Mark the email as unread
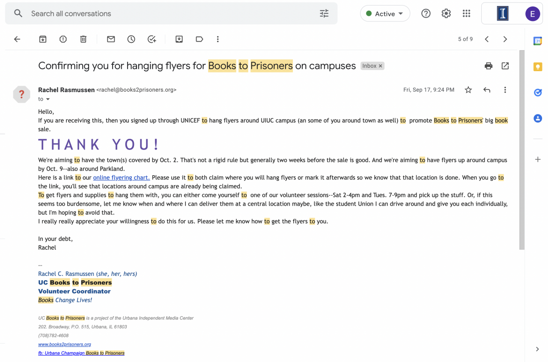 click(x=111, y=39)
